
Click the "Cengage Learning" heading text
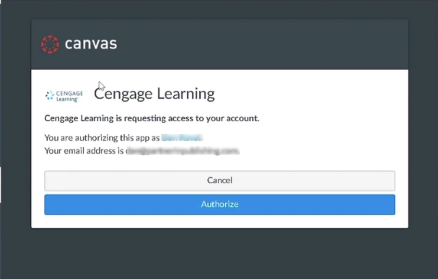point(154,94)
